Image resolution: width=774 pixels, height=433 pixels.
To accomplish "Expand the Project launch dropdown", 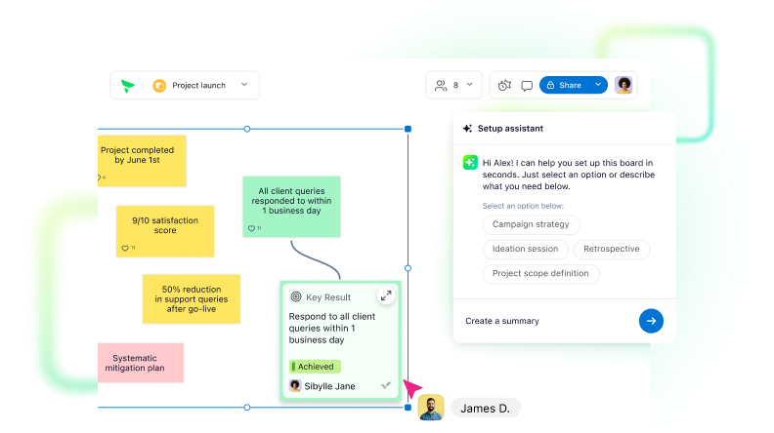I will 244,85.
